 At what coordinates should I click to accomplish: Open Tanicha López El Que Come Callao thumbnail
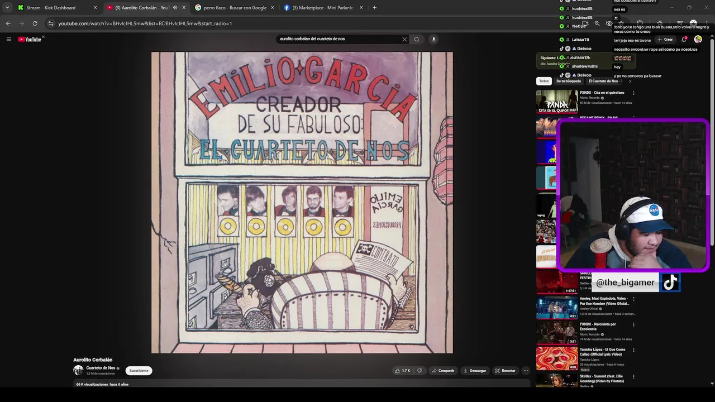coord(557,359)
